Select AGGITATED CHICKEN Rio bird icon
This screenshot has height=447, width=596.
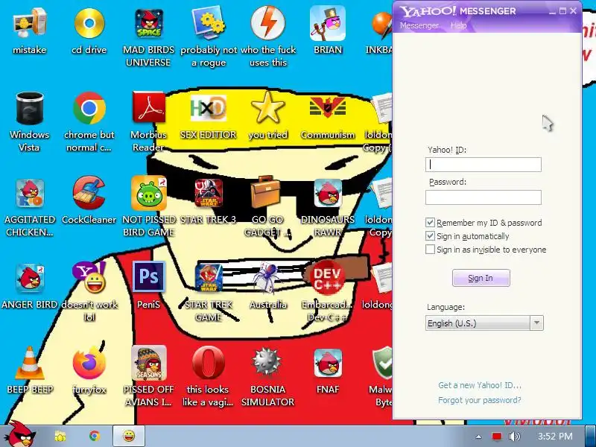click(30, 194)
